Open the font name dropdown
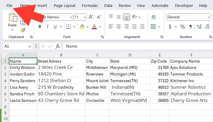This screenshot has height=122, width=213. (x=71, y=17)
